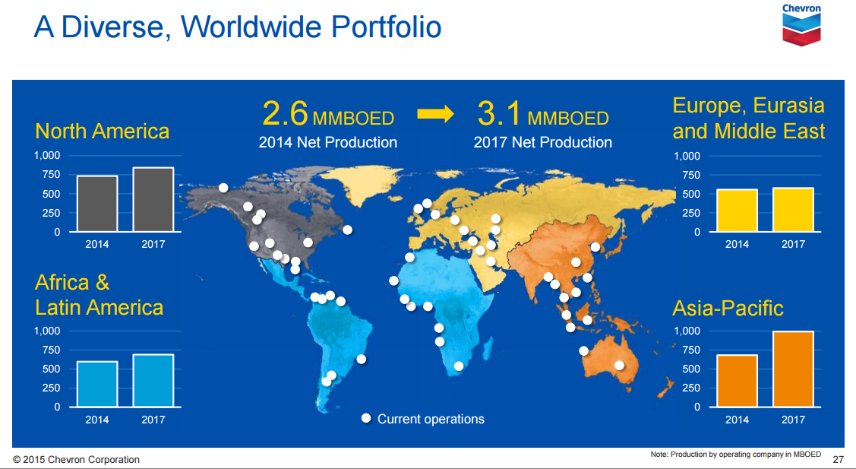The width and height of the screenshot is (856, 469).
Task: Click the South Africa operations dot
Action: tap(459, 366)
